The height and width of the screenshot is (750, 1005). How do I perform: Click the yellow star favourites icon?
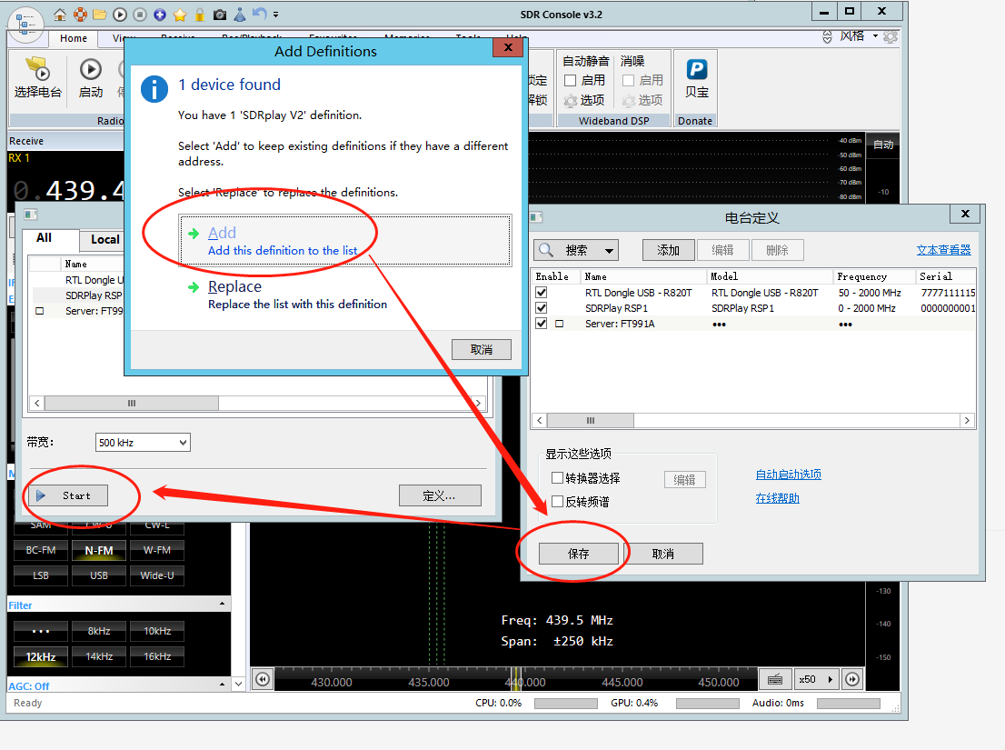click(180, 15)
